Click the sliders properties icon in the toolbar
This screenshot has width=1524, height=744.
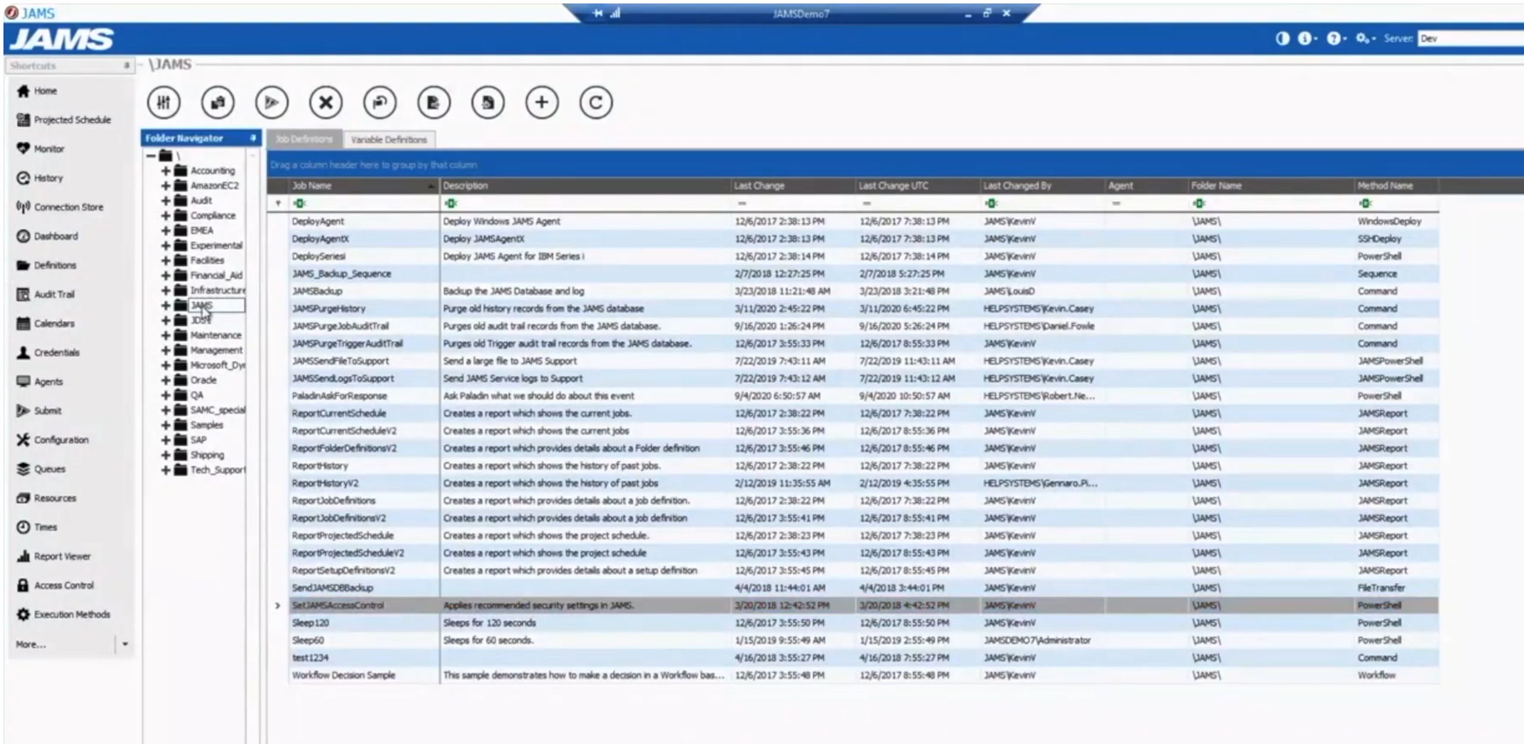coord(164,102)
